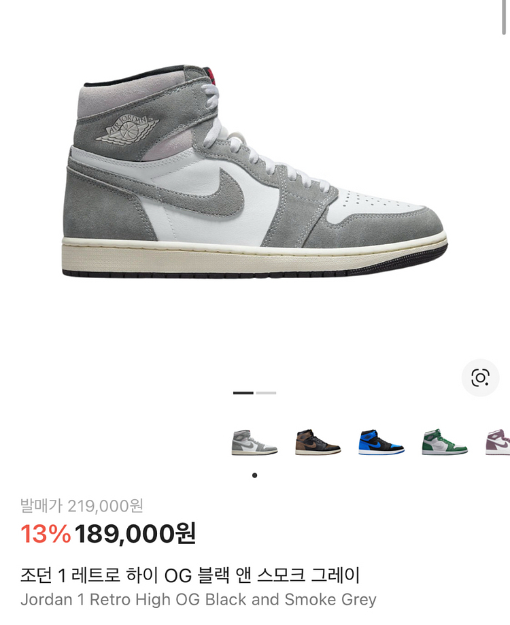This screenshot has width=510, height=625.
Task: Open the image search camera icon
Action: click(x=480, y=377)
